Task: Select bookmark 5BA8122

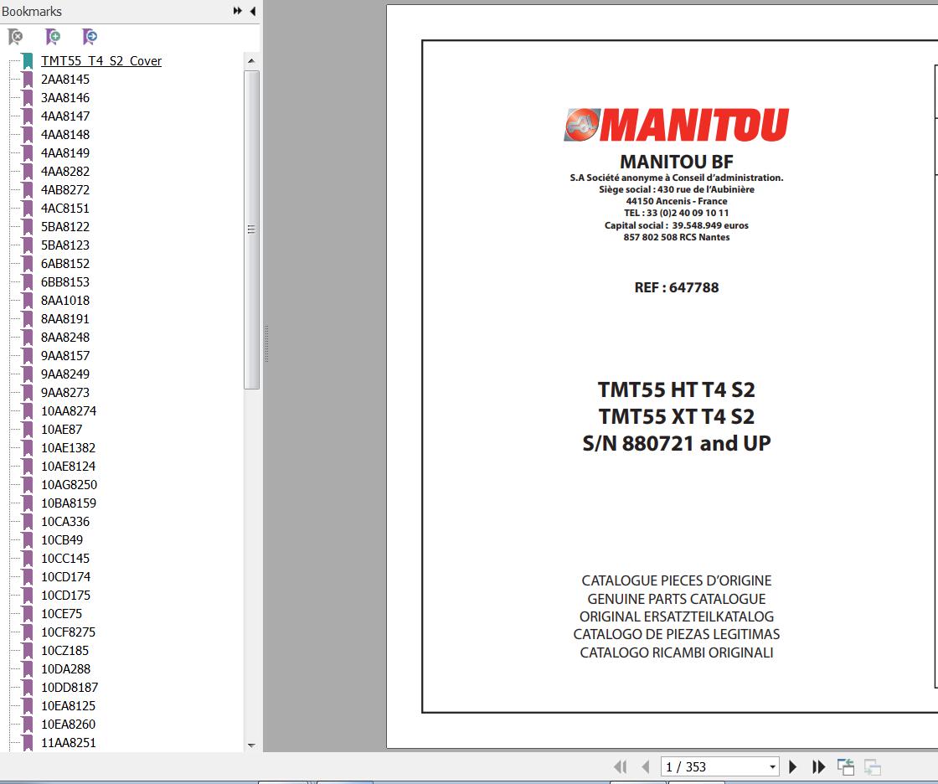Action: pyautogui.click(x=65, y=227)
